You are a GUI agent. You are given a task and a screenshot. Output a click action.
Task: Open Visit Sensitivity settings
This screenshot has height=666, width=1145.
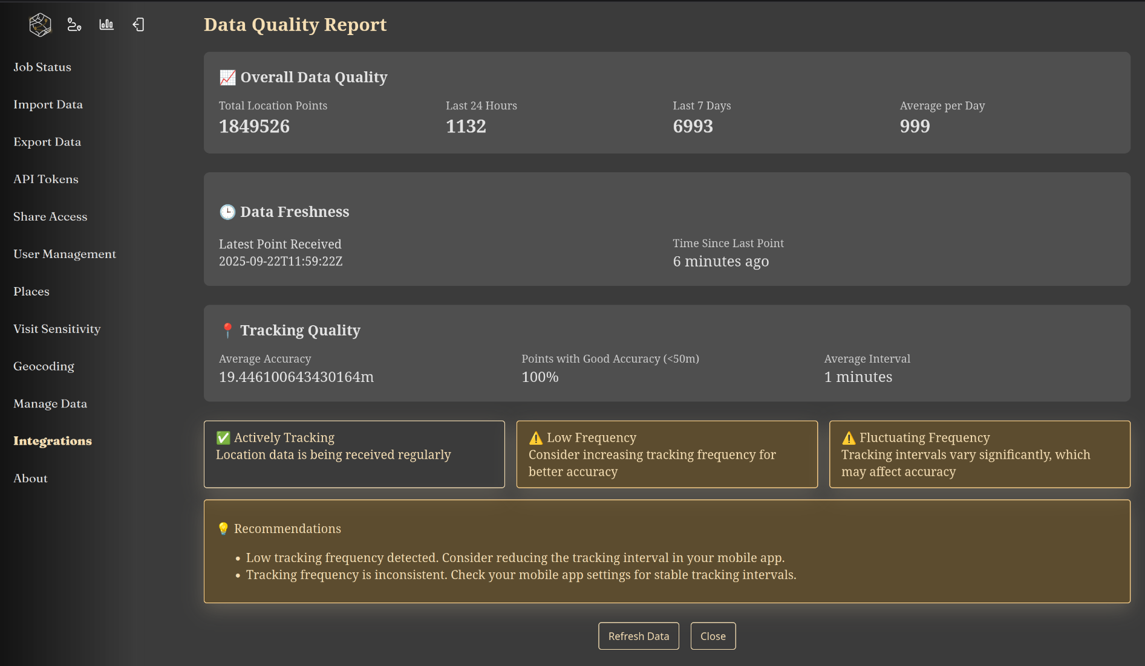(x=57, y=329)
